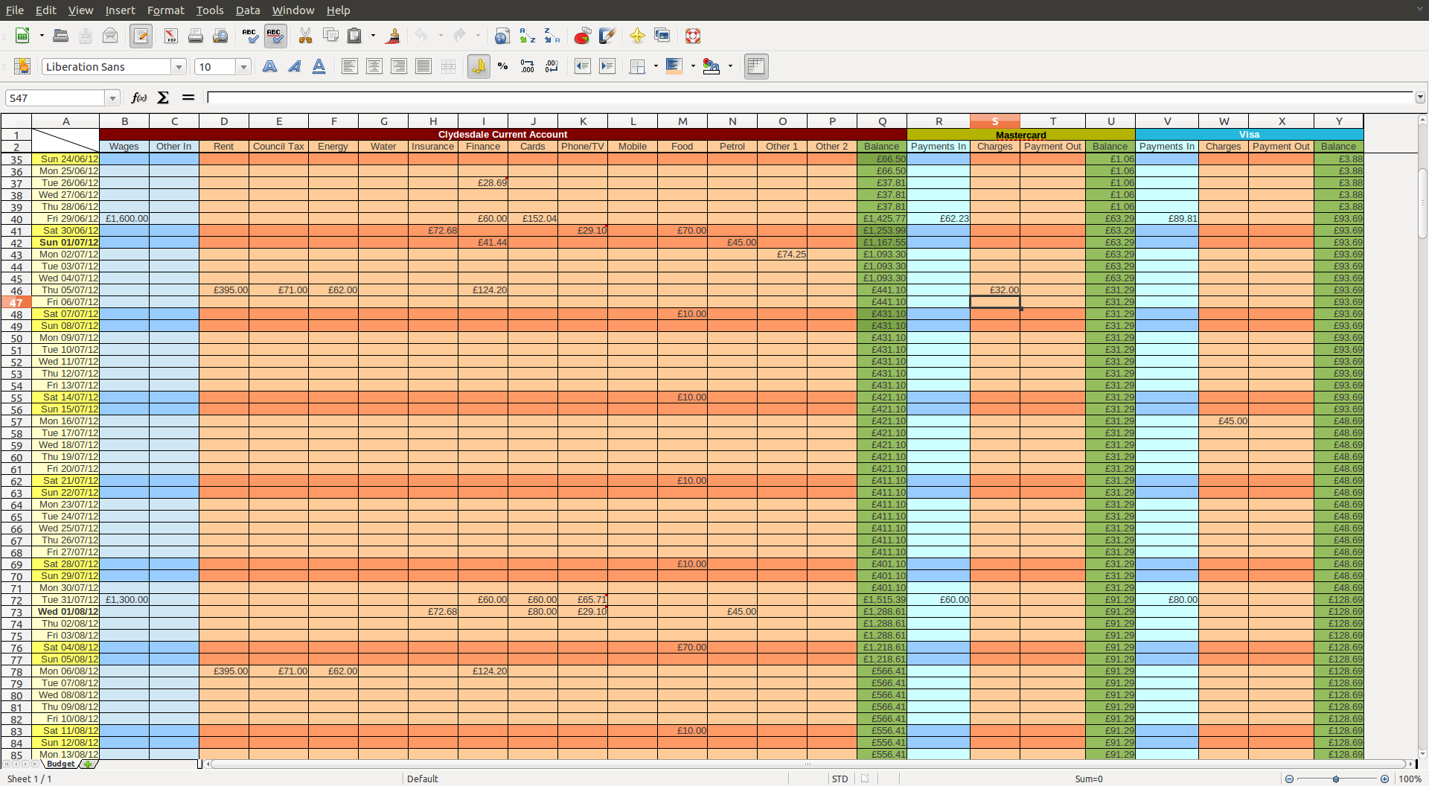Open the Edit menu
Viewport: 1429px width, 786px height.
tap(46, 10)
